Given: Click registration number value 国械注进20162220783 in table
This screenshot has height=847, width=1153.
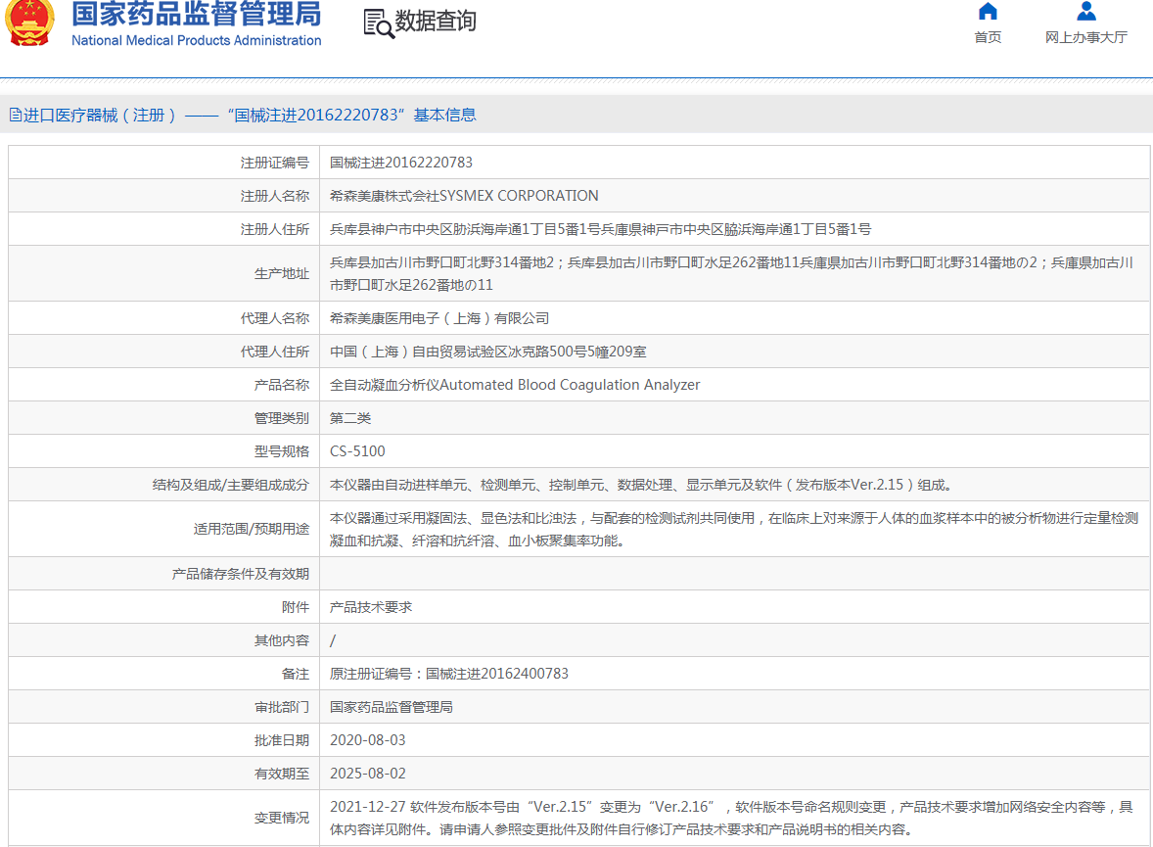Looking at the screenshot, I should [401, 163].
